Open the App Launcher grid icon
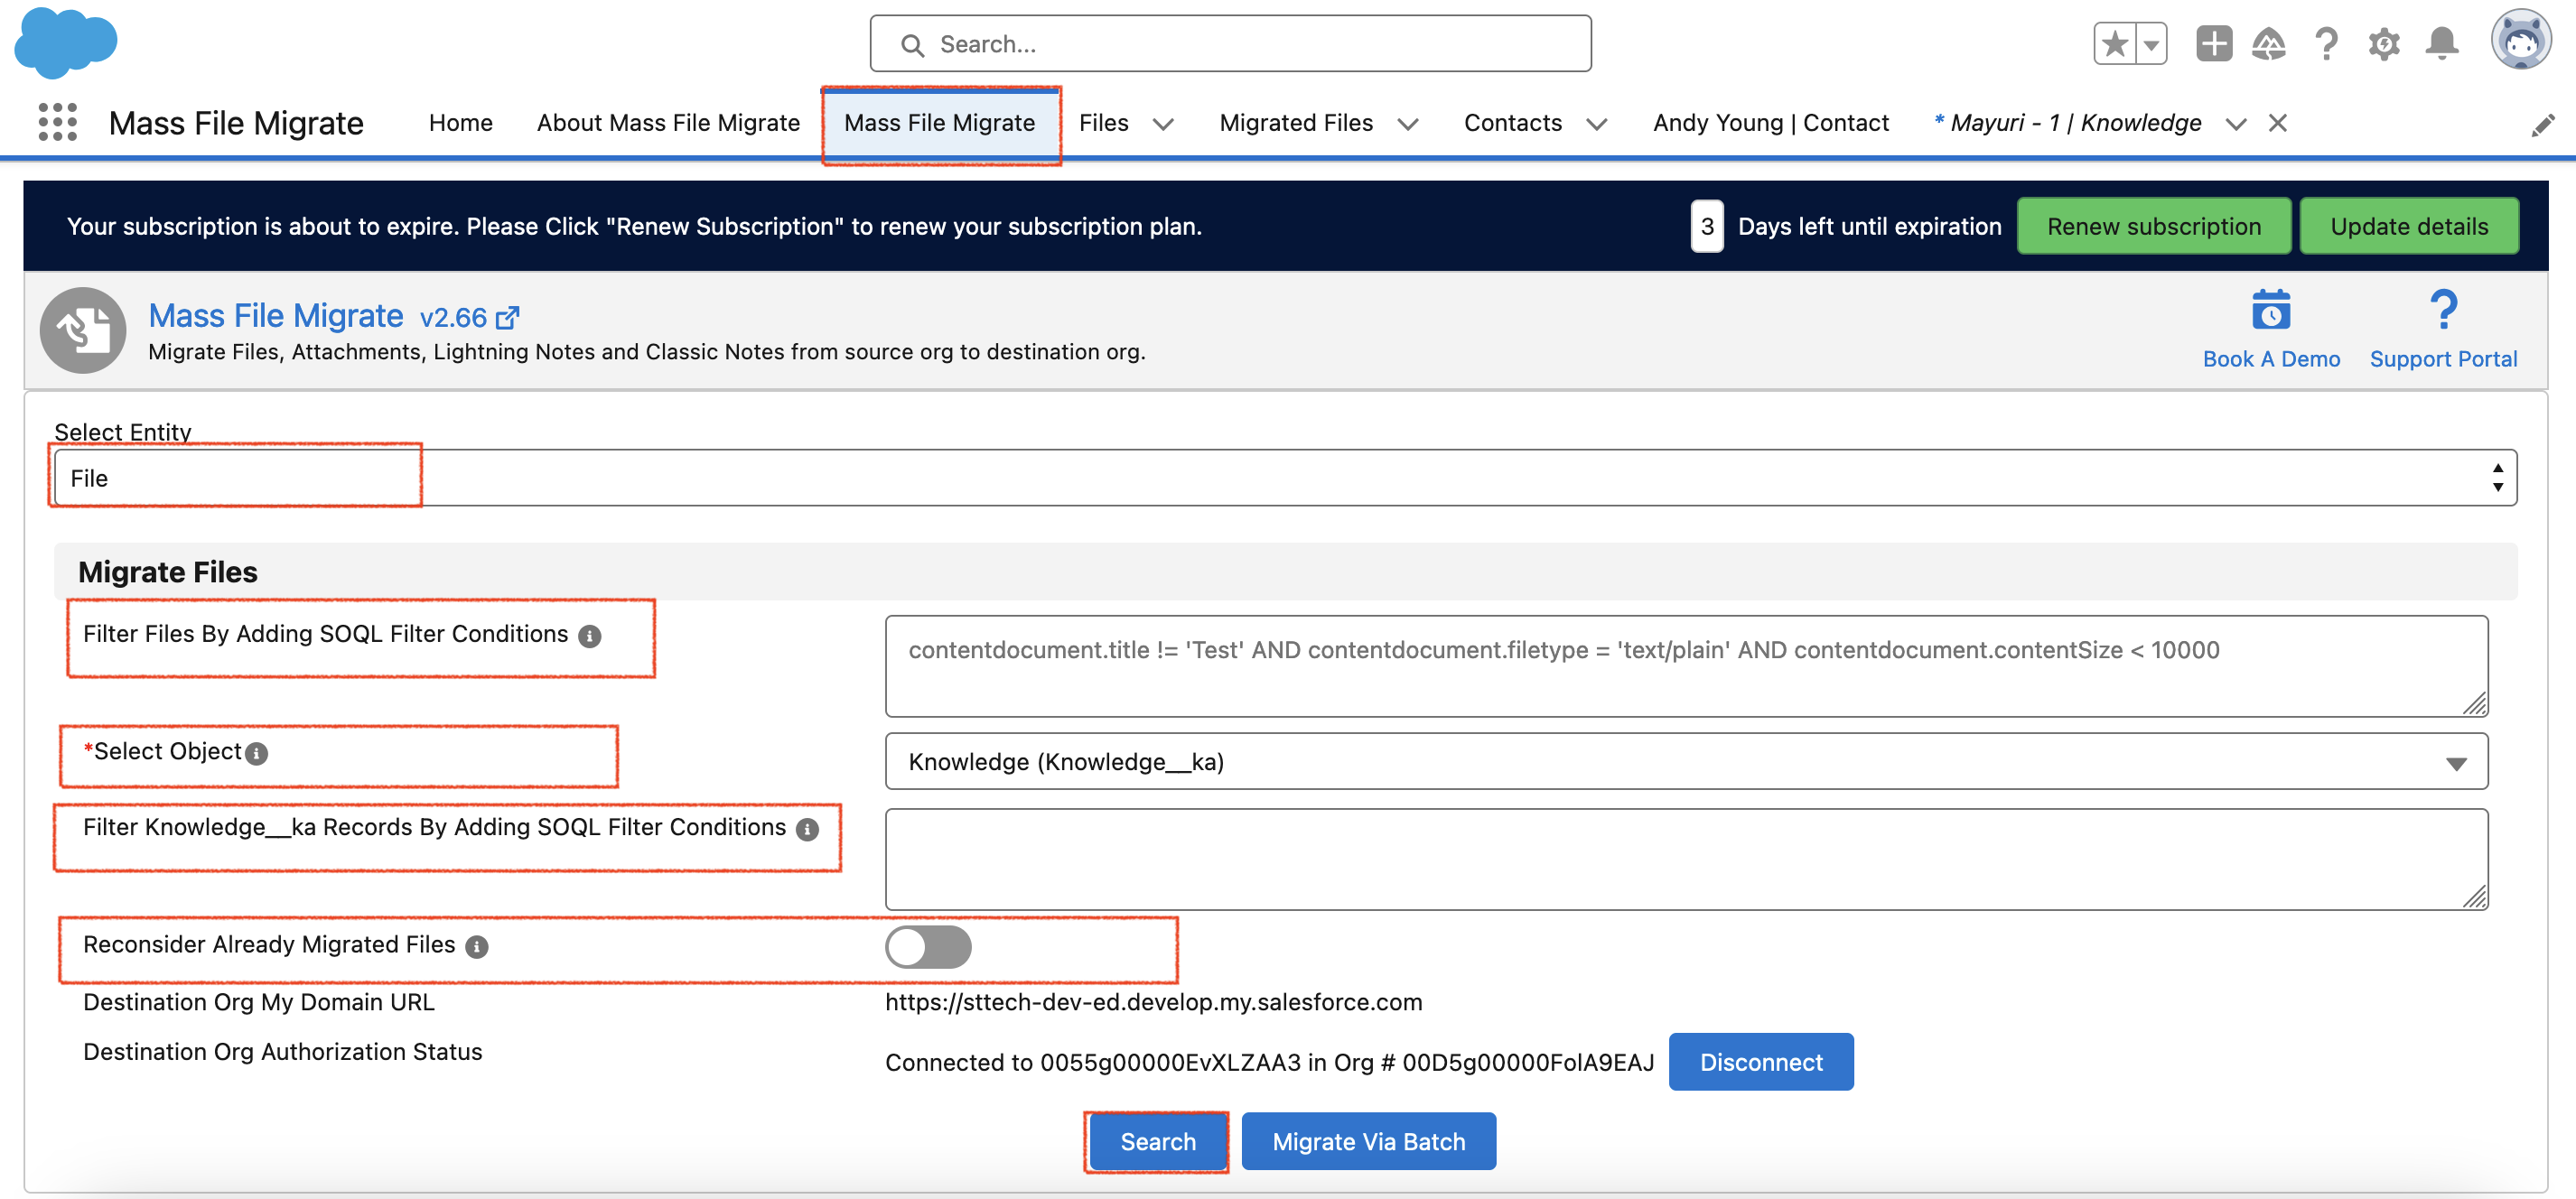Screen dimensions: 2576x1199 pos(57,122)
